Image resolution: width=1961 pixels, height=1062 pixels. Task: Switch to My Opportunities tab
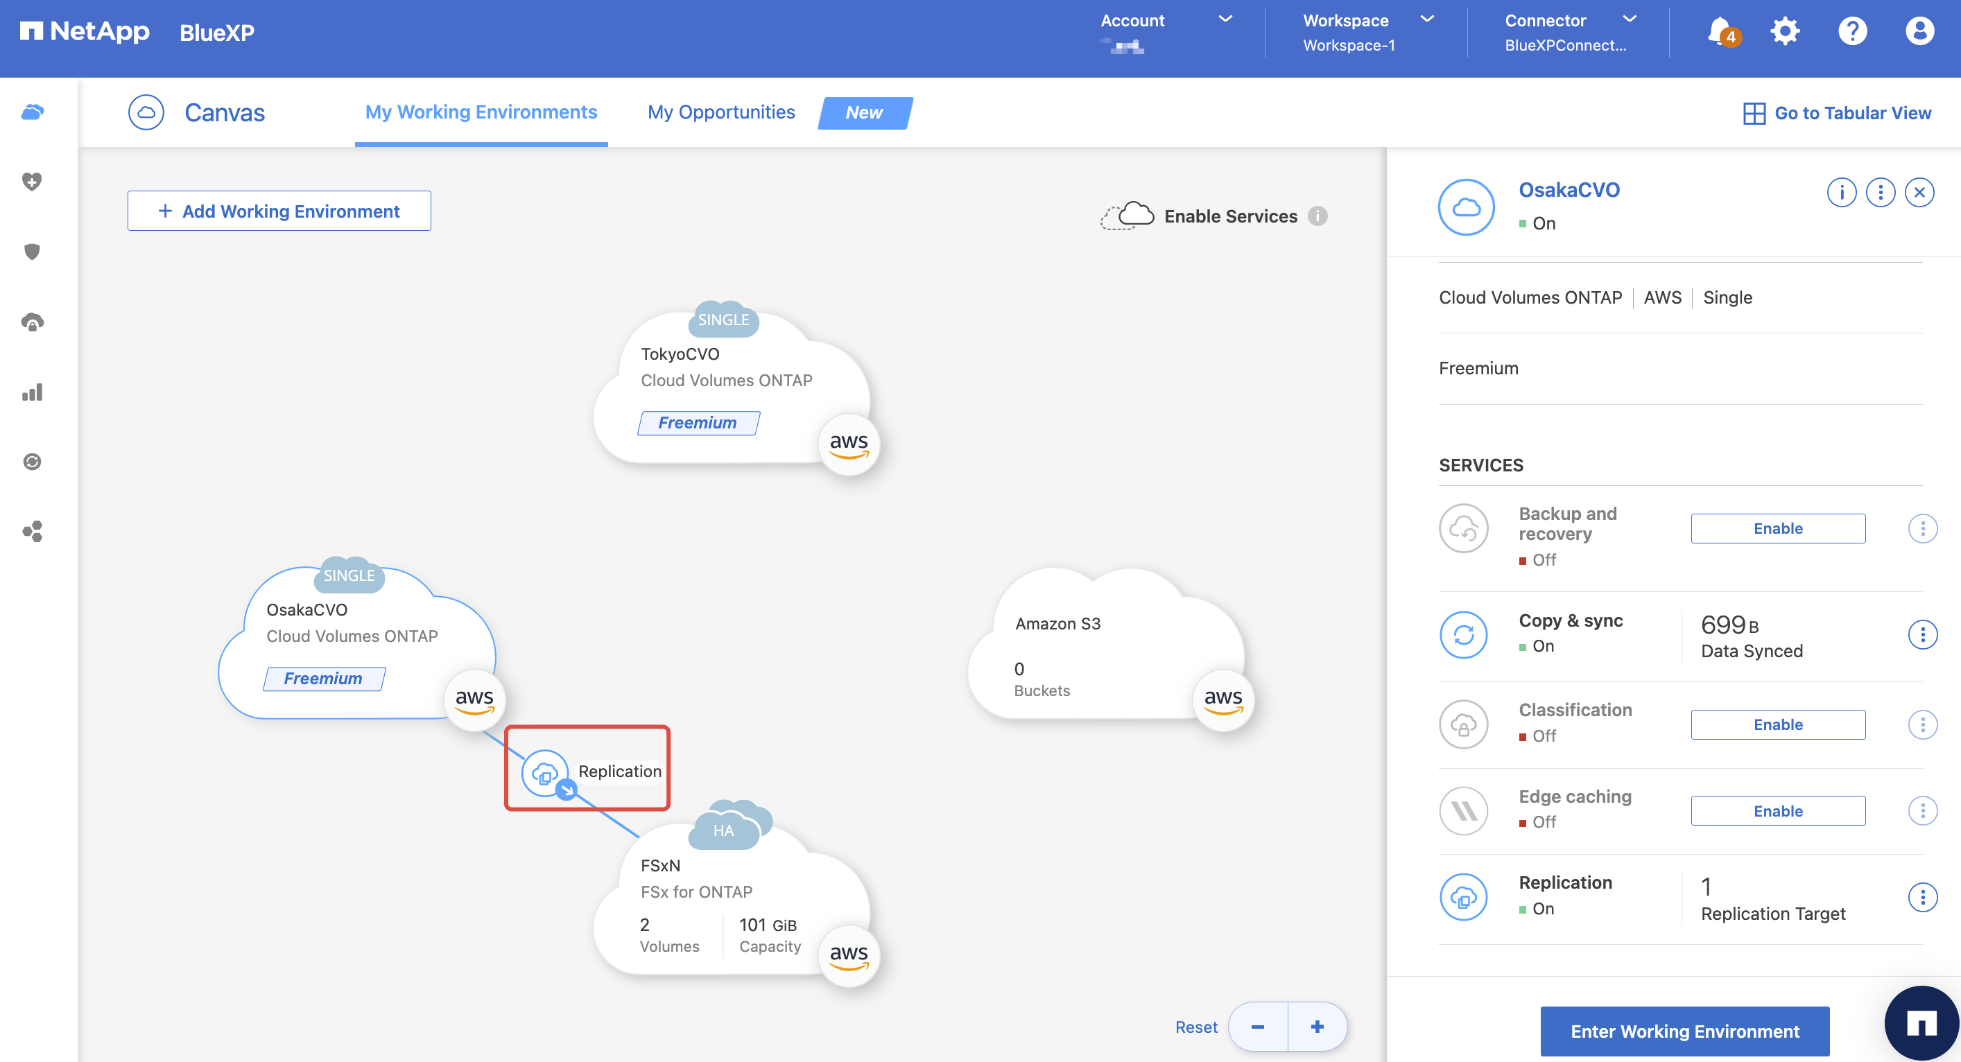pos(721,112)
